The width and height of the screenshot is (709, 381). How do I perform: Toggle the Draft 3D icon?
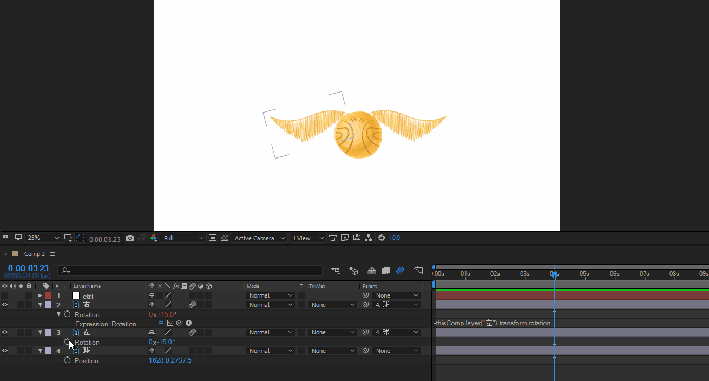[x=353, y=271]
